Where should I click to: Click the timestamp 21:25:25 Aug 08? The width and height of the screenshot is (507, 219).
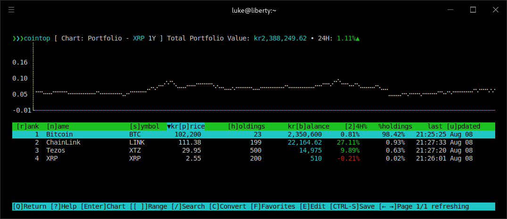point(445,134)
